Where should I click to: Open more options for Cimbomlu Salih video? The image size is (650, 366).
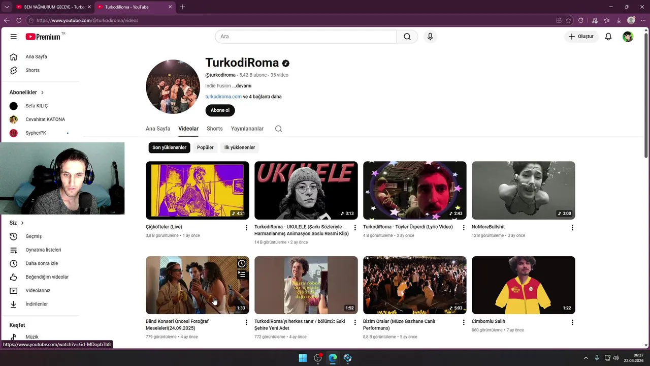coord(572,322)
